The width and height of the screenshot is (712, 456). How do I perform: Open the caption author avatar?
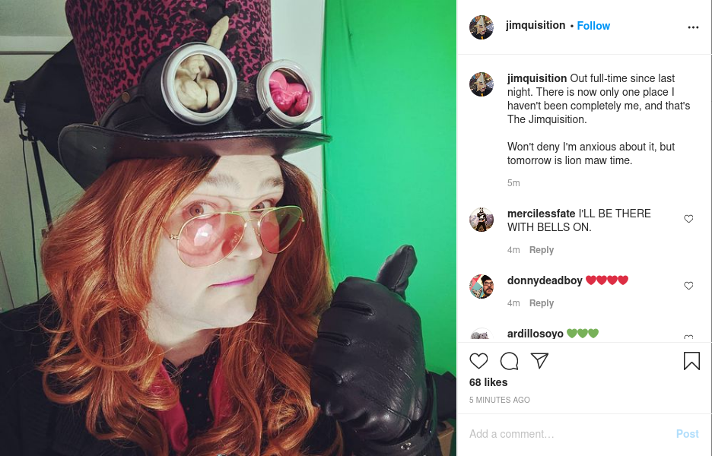481,84
